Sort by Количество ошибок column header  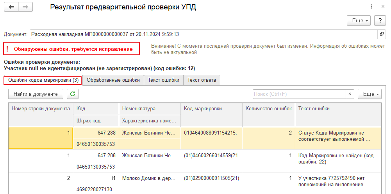click(x=268, y=109)
